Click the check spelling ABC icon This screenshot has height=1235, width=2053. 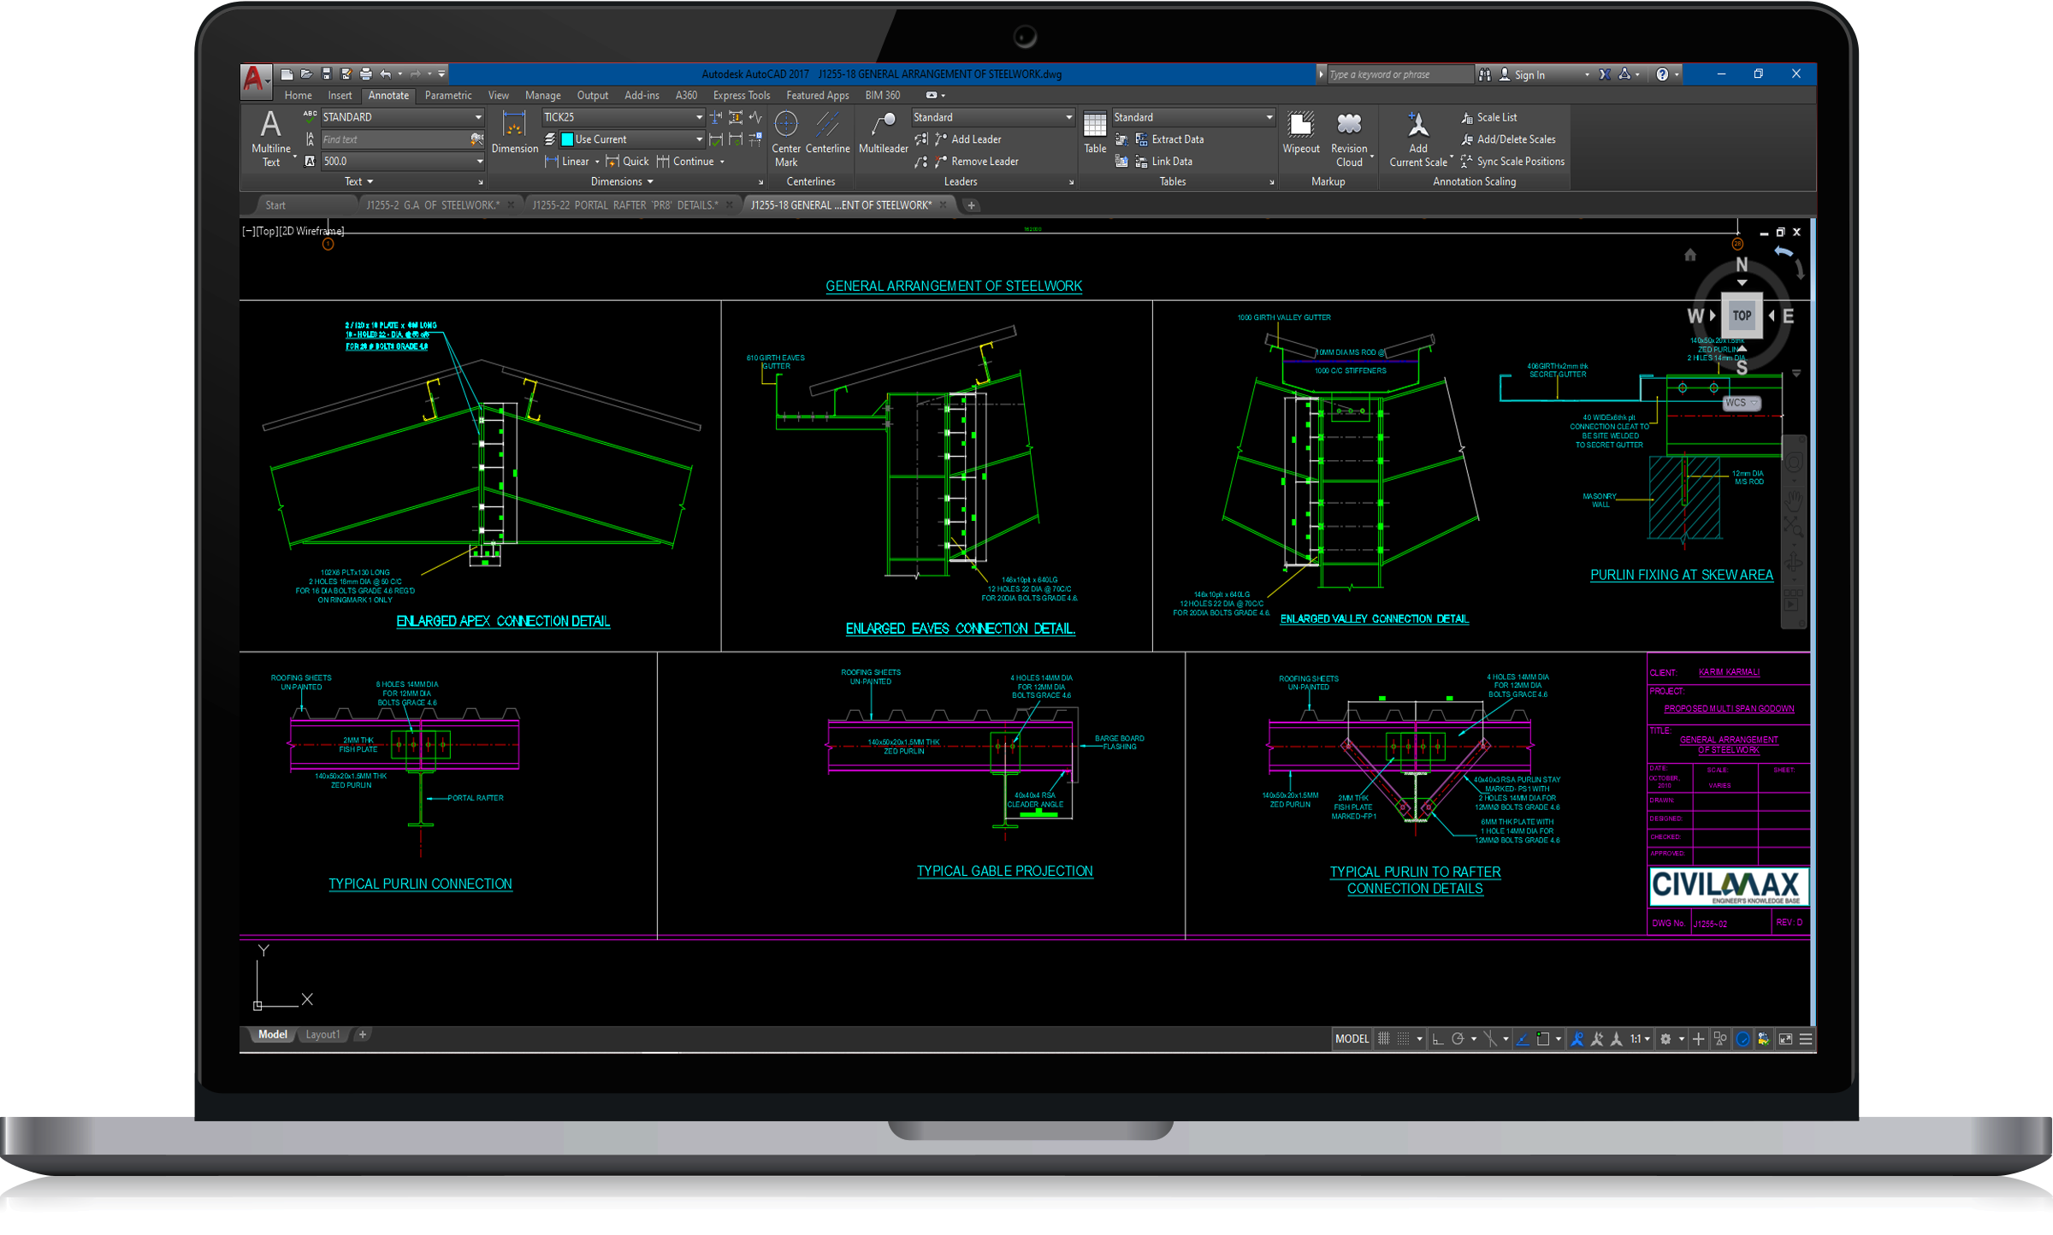310,116
